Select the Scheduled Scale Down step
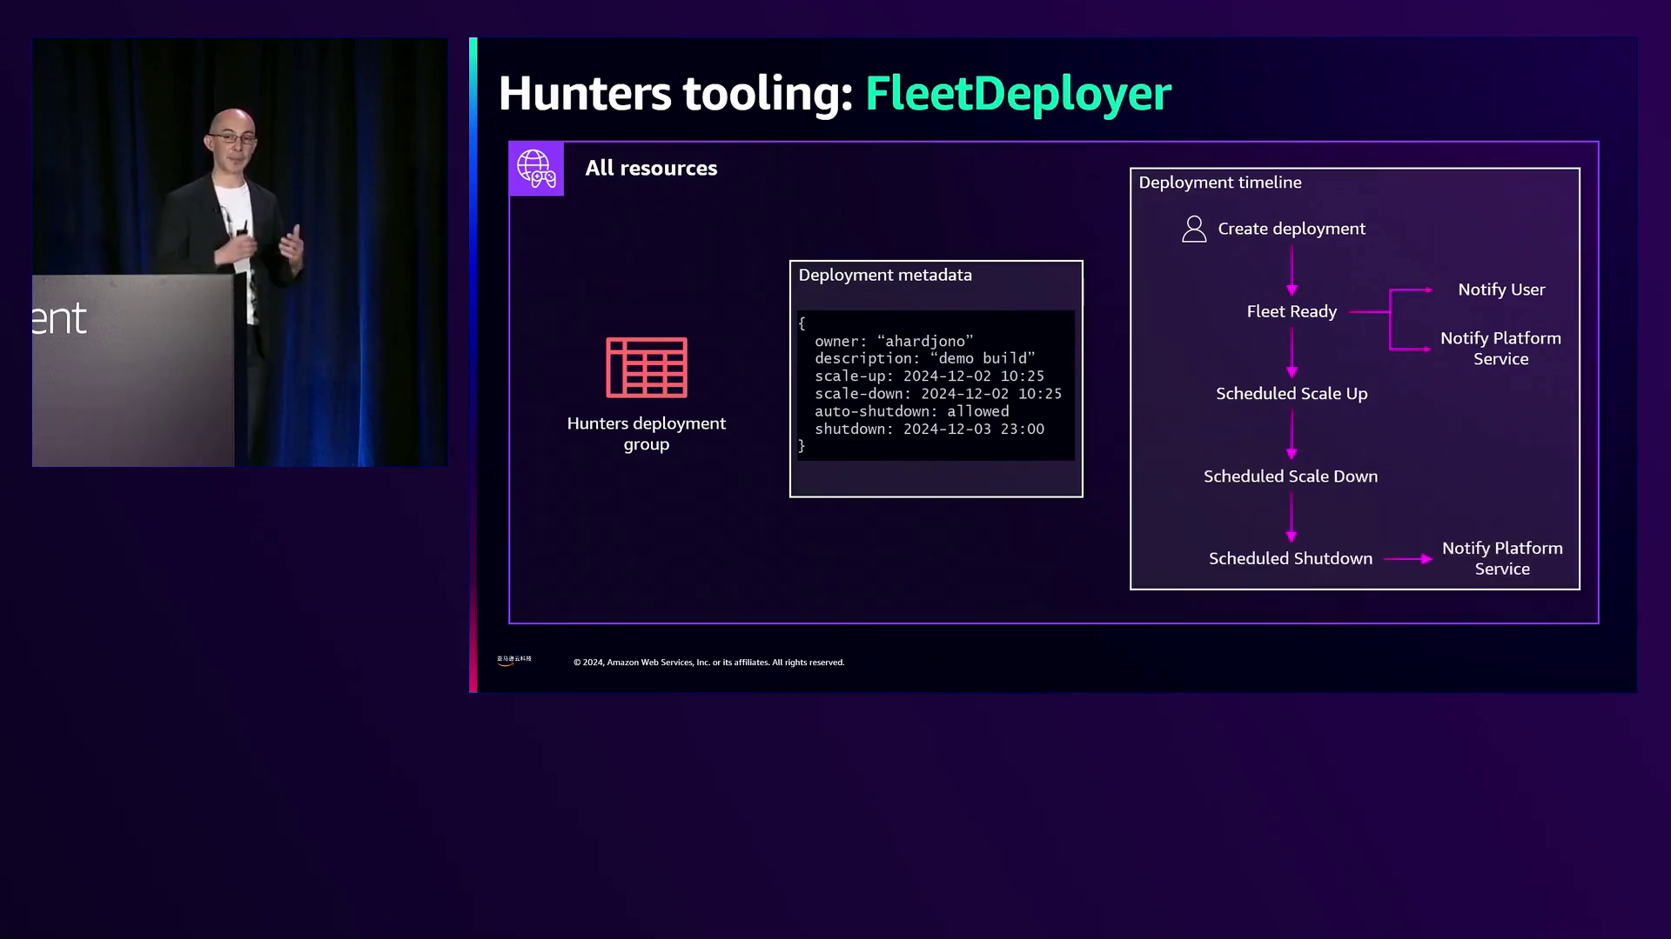This screenshot has width=1671, height=939. click(1291, 476)
